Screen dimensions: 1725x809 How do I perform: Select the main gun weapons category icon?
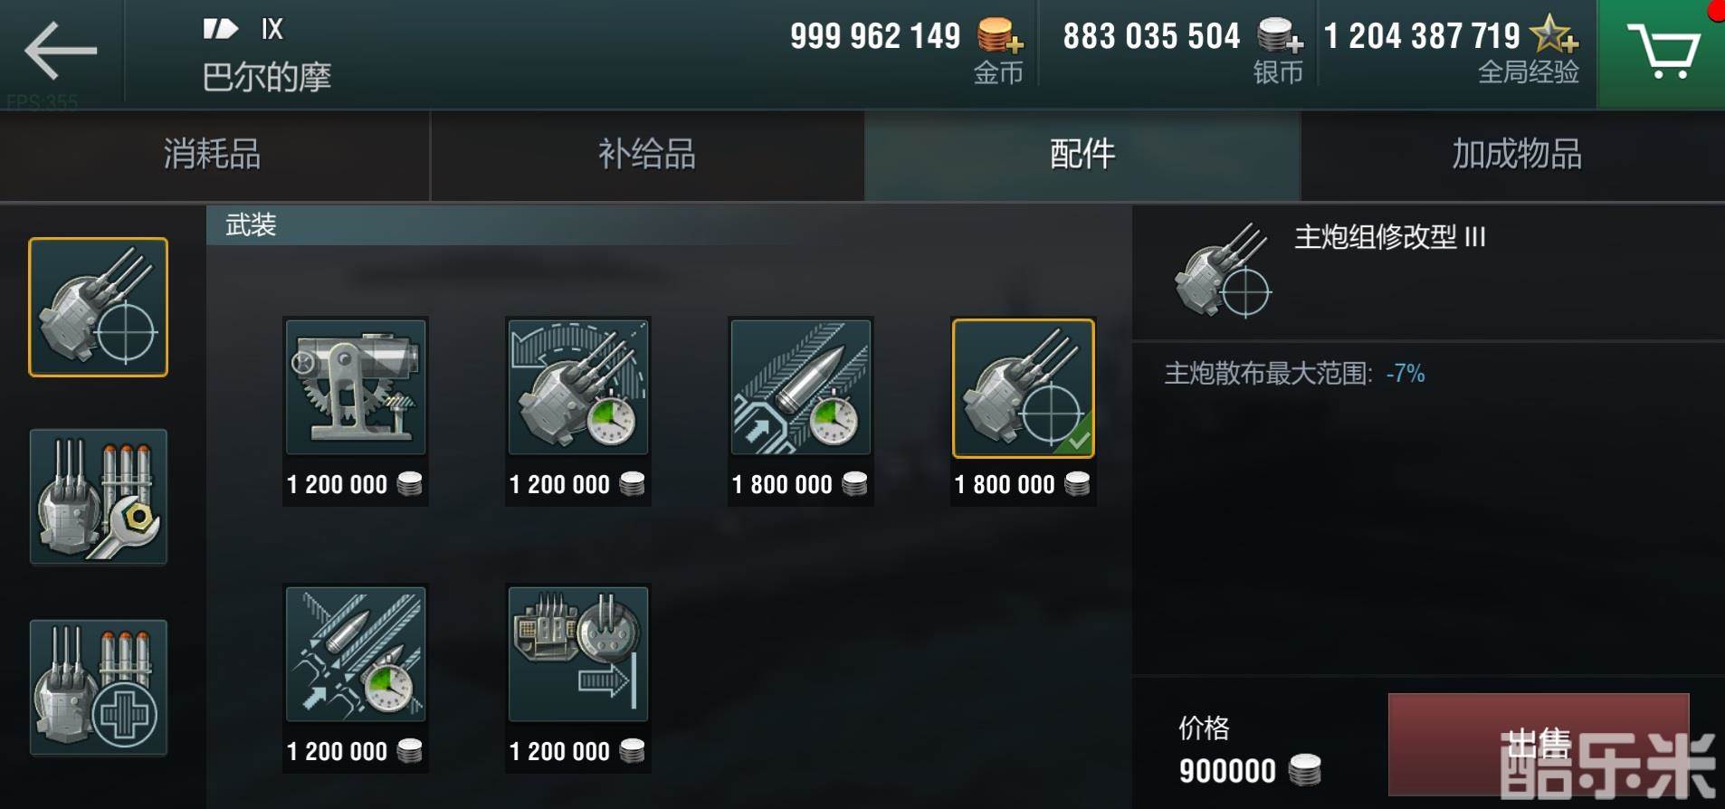coord(99,307)
